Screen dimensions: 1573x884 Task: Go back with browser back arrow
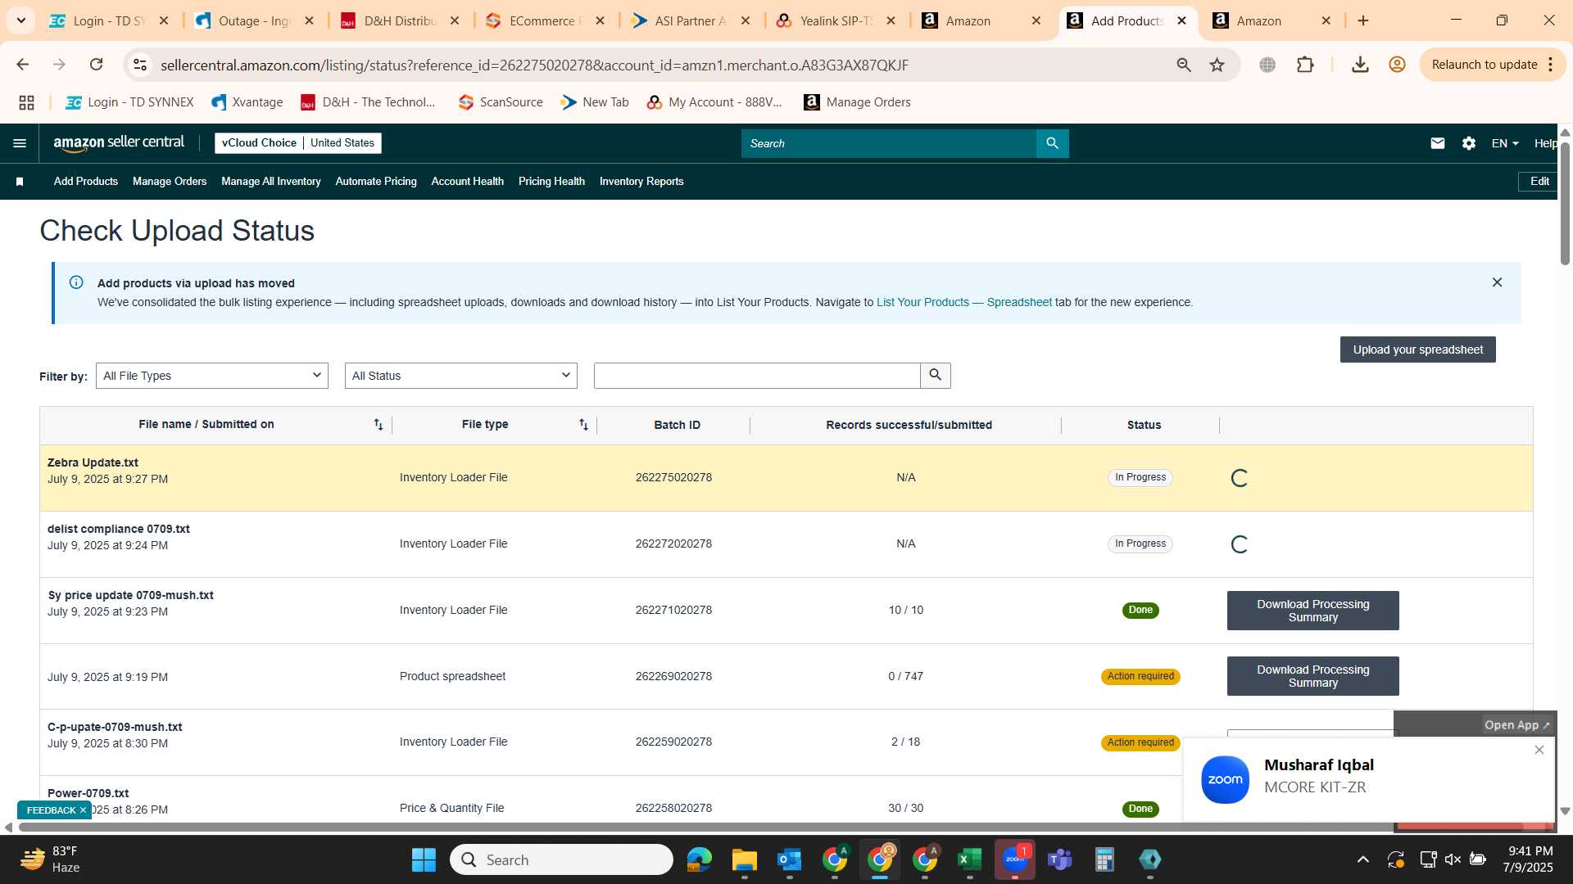(x=23, y=65)
